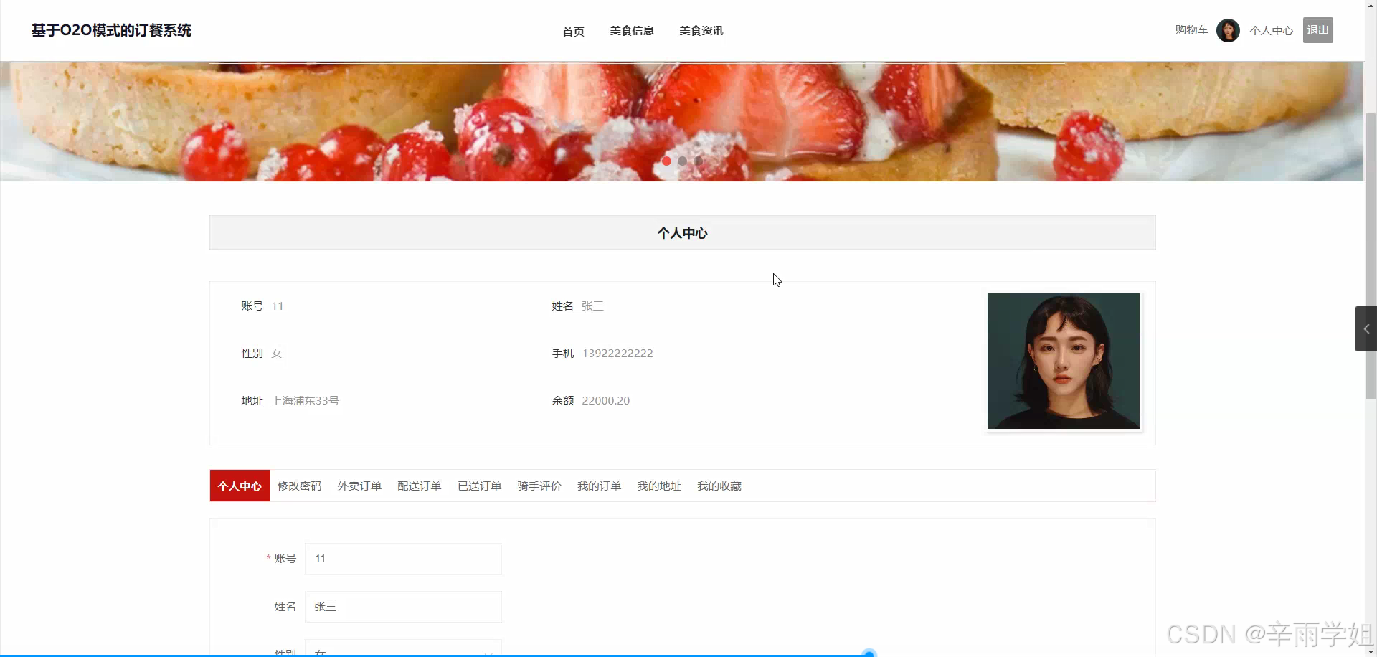
Task: Open the 购物车 link
Action: coord(1191,30)
